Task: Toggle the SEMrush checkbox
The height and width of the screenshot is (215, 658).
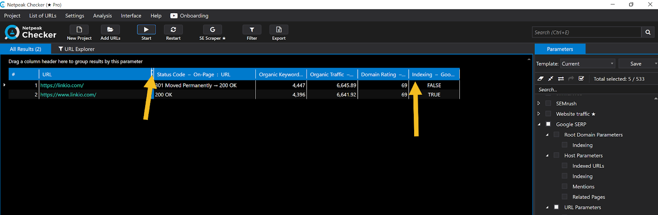Action: pos(548,103)
